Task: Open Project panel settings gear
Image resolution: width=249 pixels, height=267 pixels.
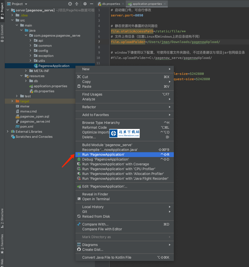Action: tap(85, 4)
